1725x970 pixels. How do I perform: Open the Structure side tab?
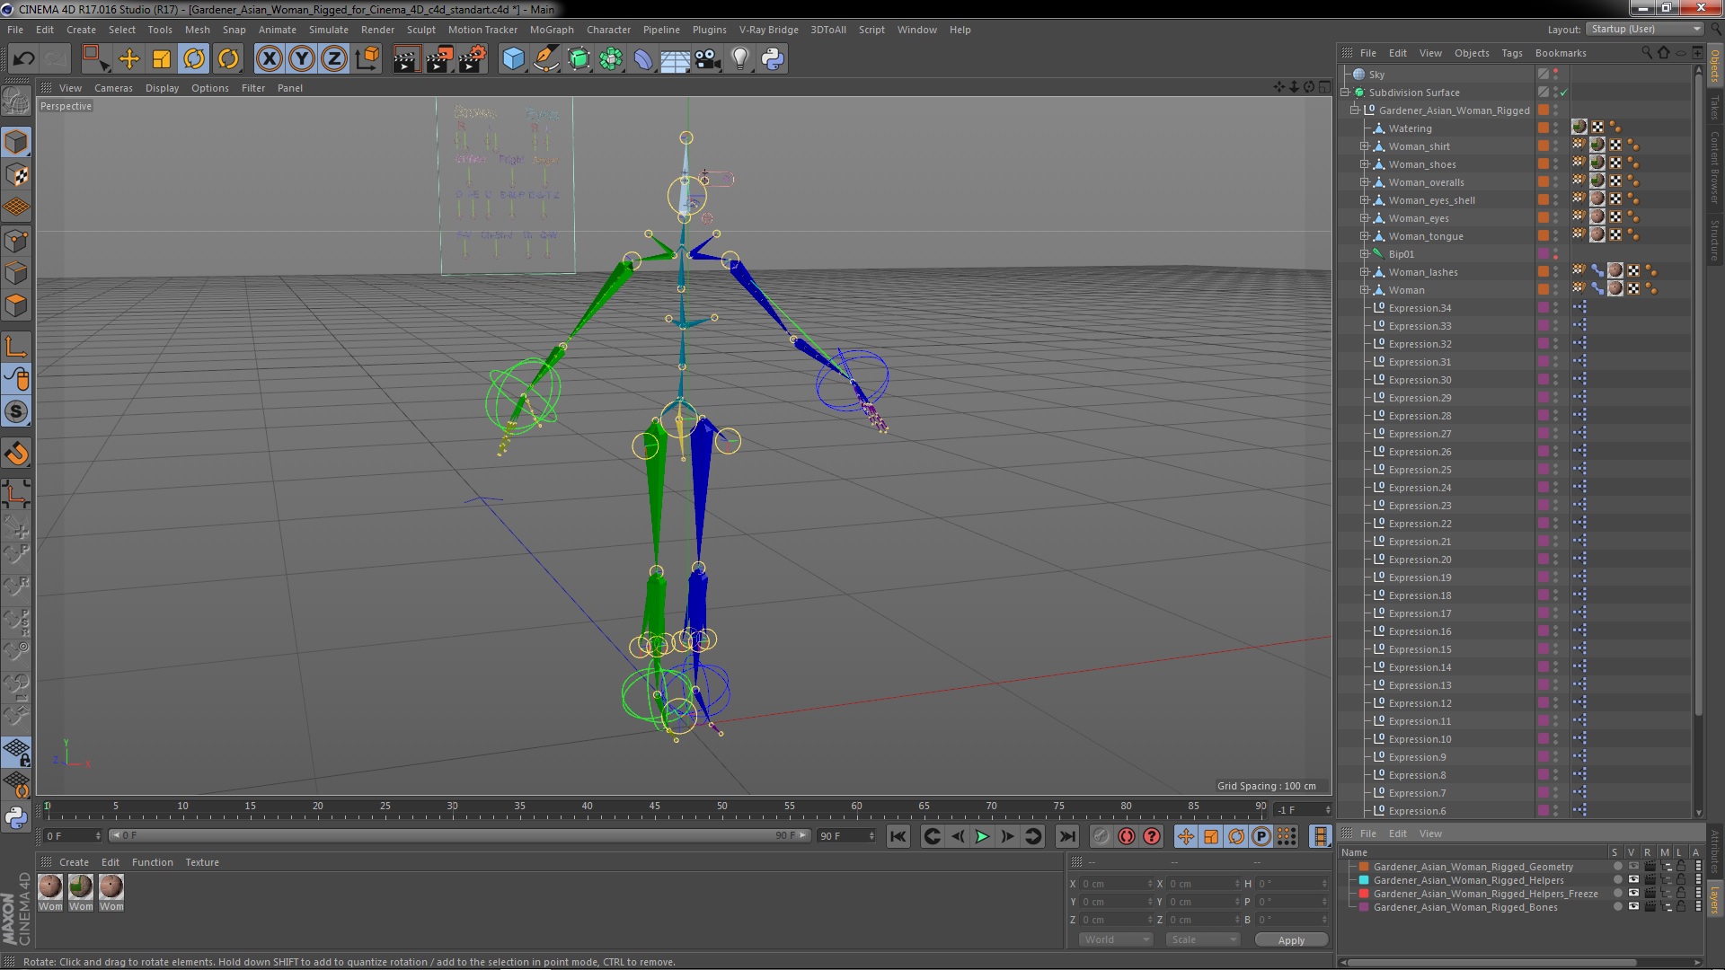click(1714, 240)
